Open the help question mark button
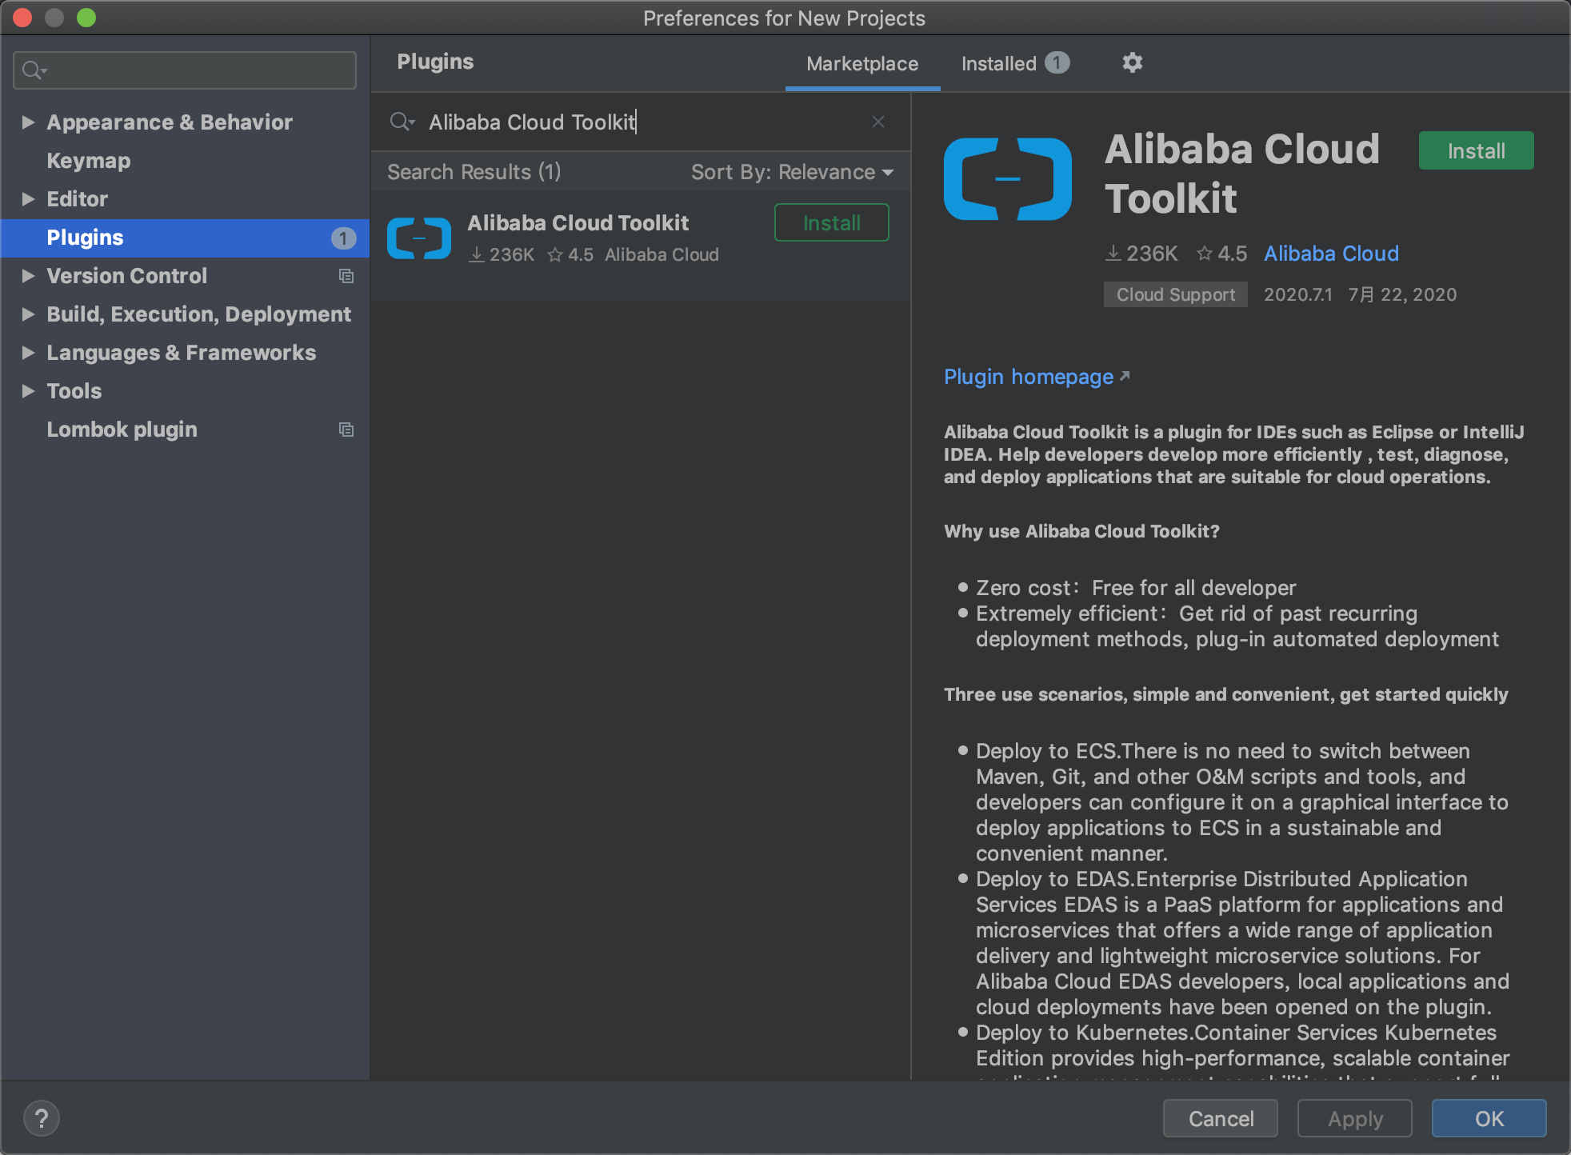1571x1155 pixels. 42,1118
